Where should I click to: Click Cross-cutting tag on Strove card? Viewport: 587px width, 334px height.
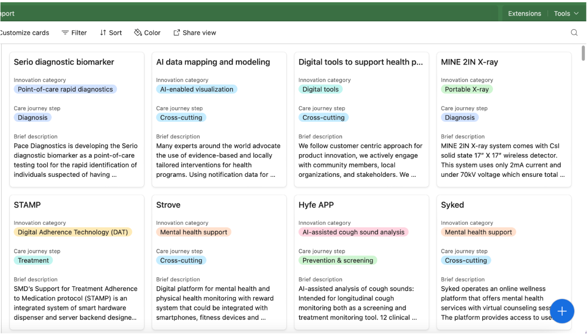[x=181, y=261]
